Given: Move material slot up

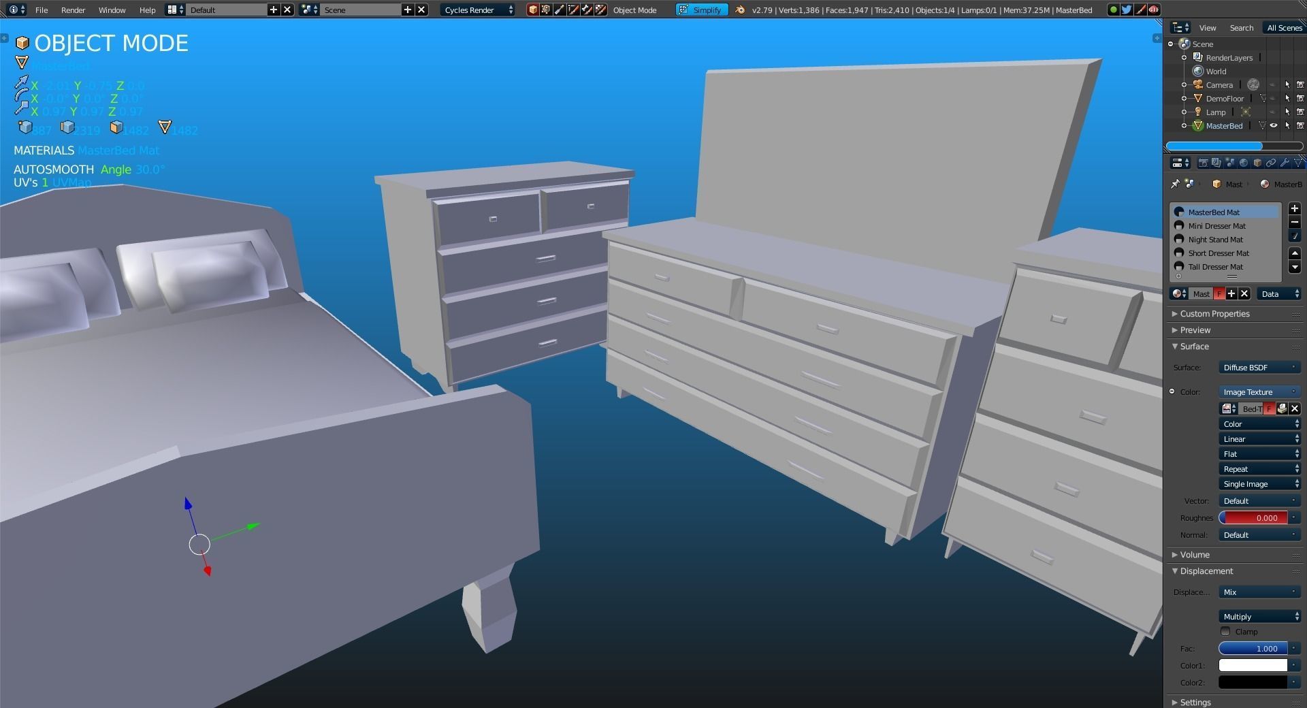Looking at the screenshot, I should (1295, 253).
